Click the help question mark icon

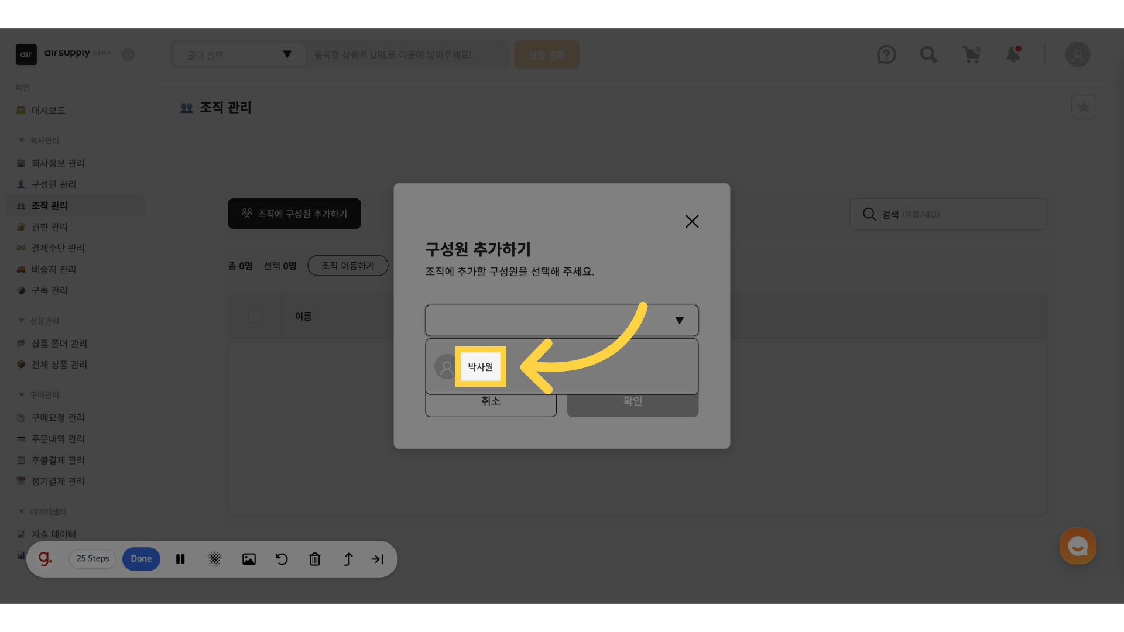pyautogui.click(x=886, y=55)
